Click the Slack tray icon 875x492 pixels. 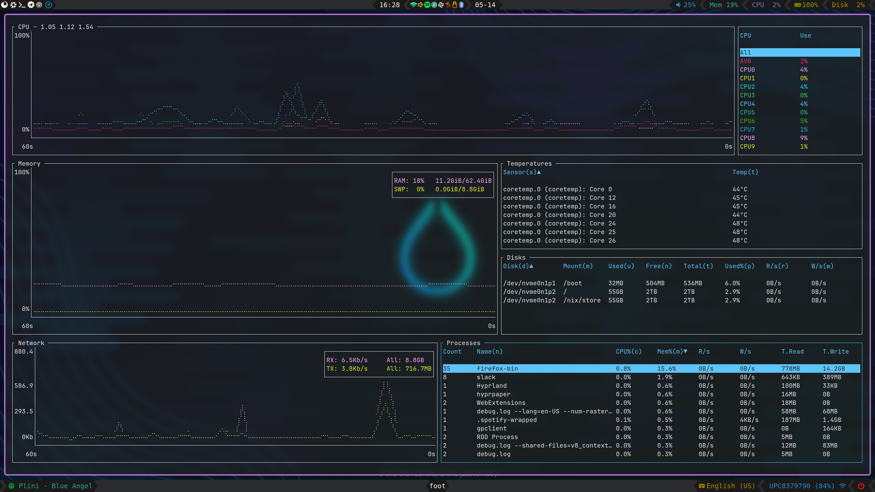point(441,5)
